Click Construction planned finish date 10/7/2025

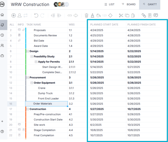(134, 109)
